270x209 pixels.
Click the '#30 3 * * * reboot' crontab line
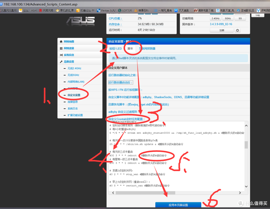pos(138,156)
